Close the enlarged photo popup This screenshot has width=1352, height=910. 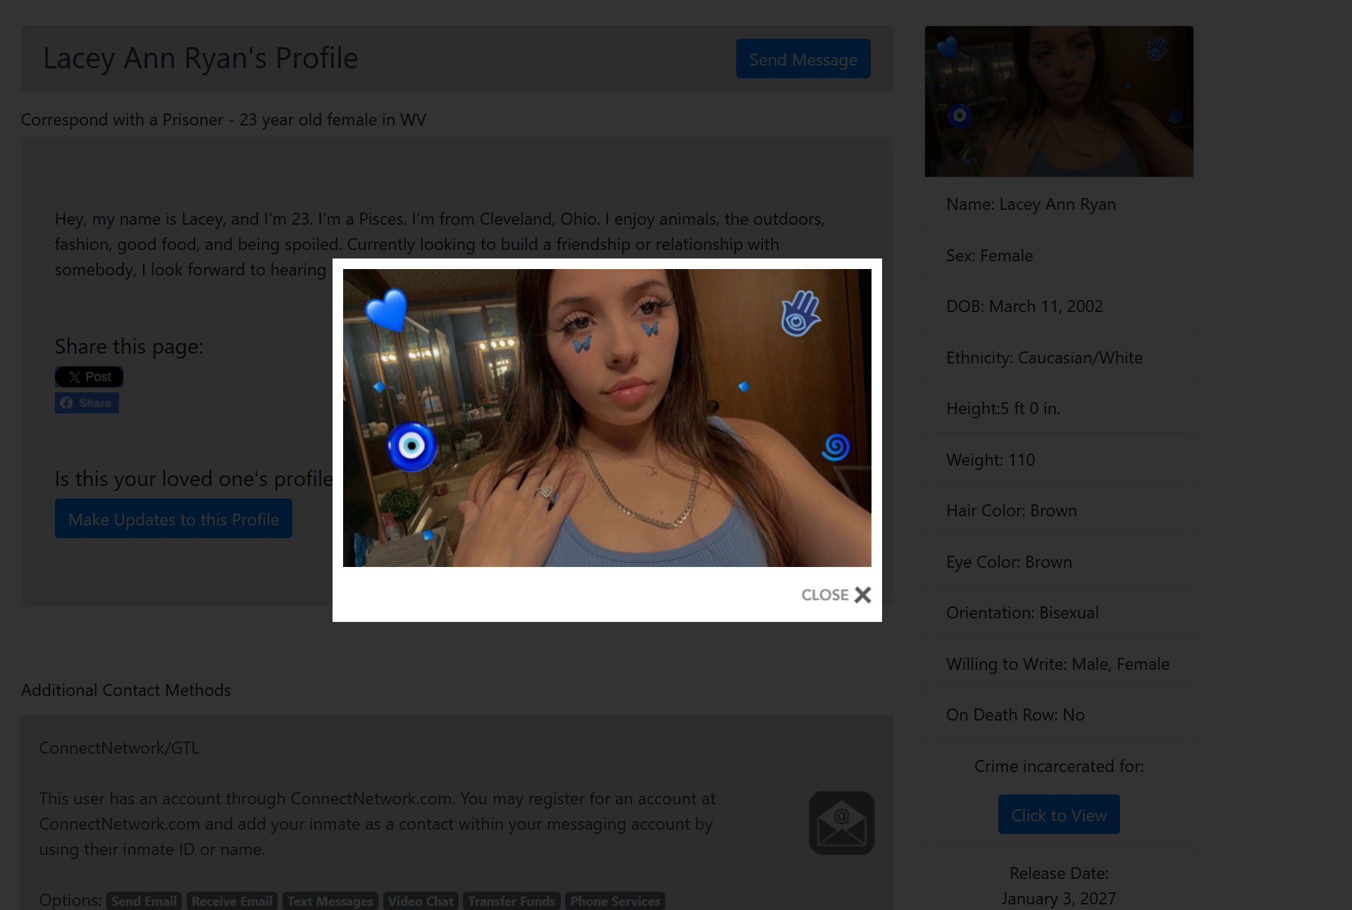point(836,595)
